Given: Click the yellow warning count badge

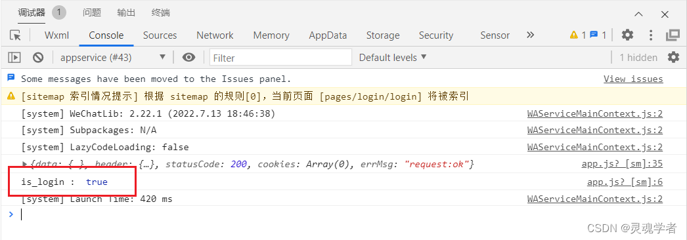Looking at the screenshot, I should 577,35.
